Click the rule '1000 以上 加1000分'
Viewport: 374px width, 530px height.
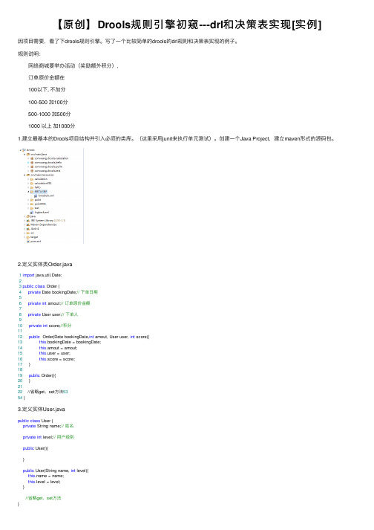click(51, 126)
